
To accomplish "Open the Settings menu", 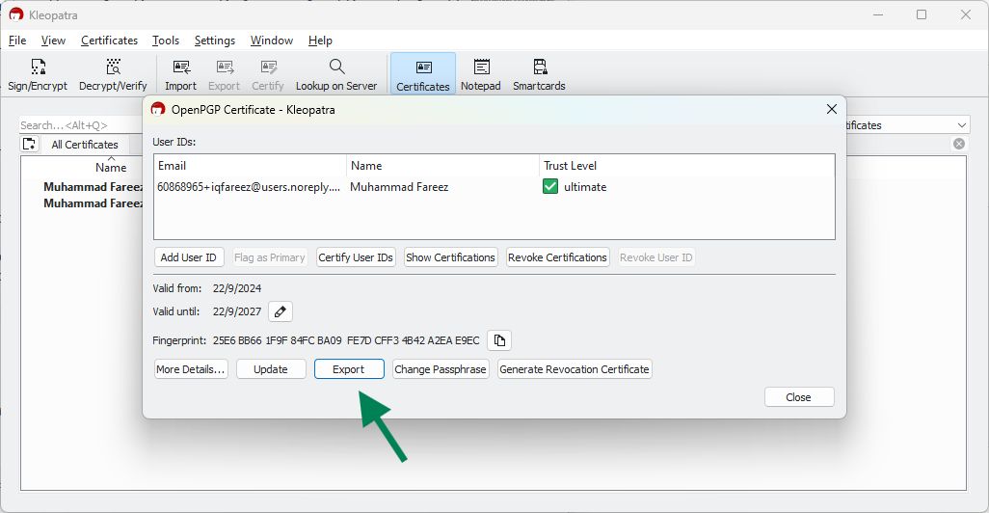I will click(x=214, y=40).
